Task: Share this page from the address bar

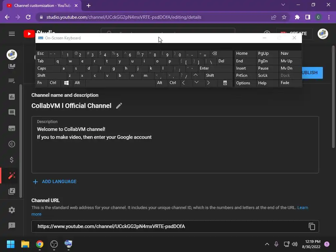Action: pos(274,17)
